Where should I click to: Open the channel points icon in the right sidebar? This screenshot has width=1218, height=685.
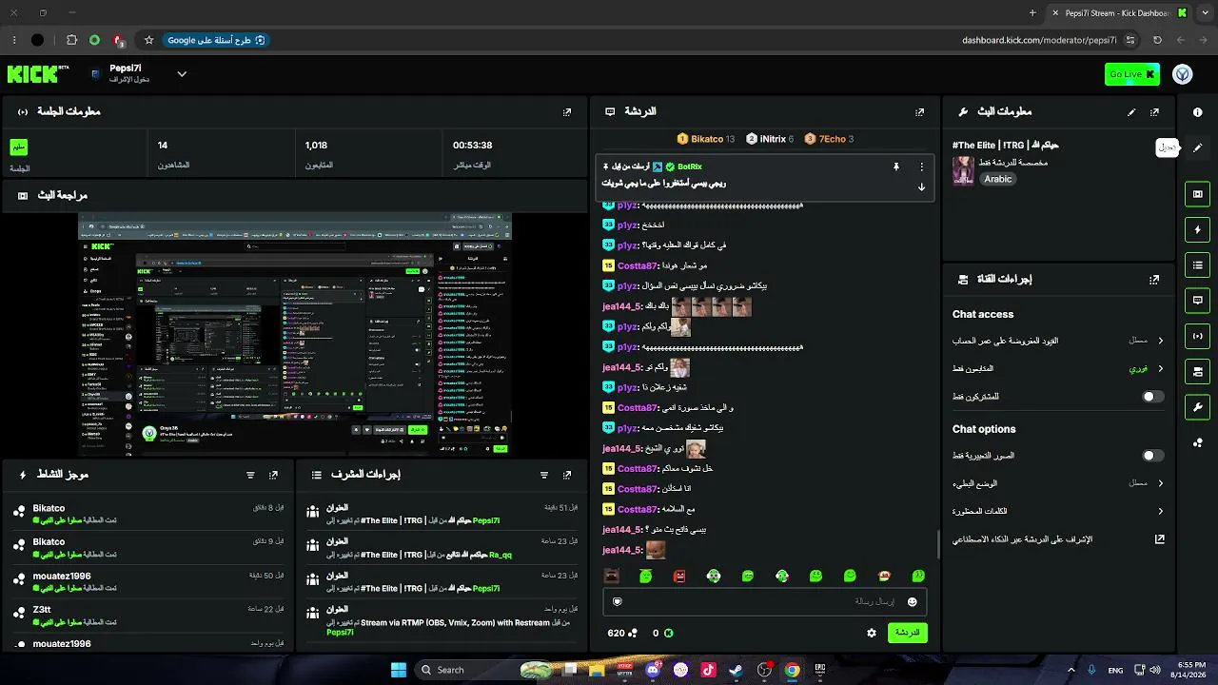tap(1198, 442)
